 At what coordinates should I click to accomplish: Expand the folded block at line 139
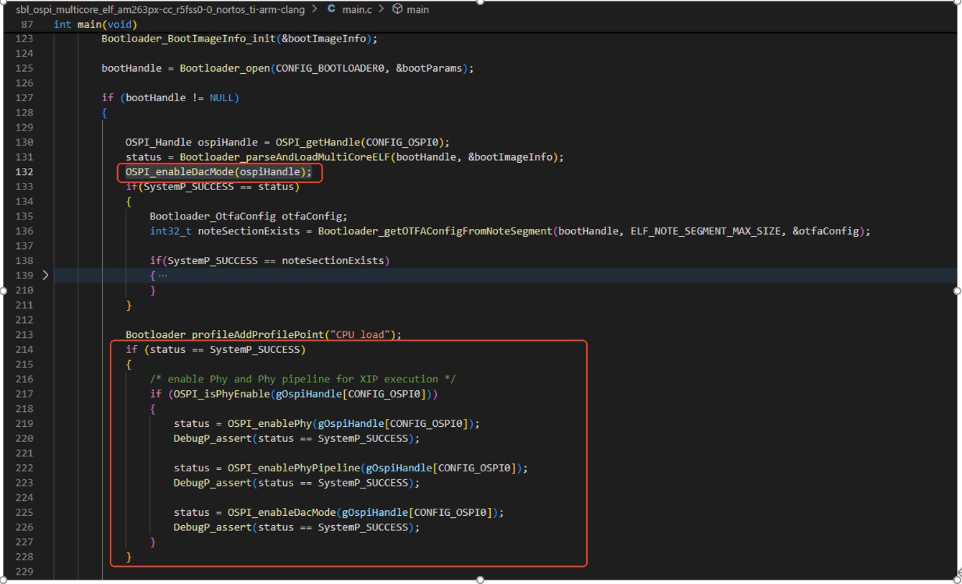point(45,275)
